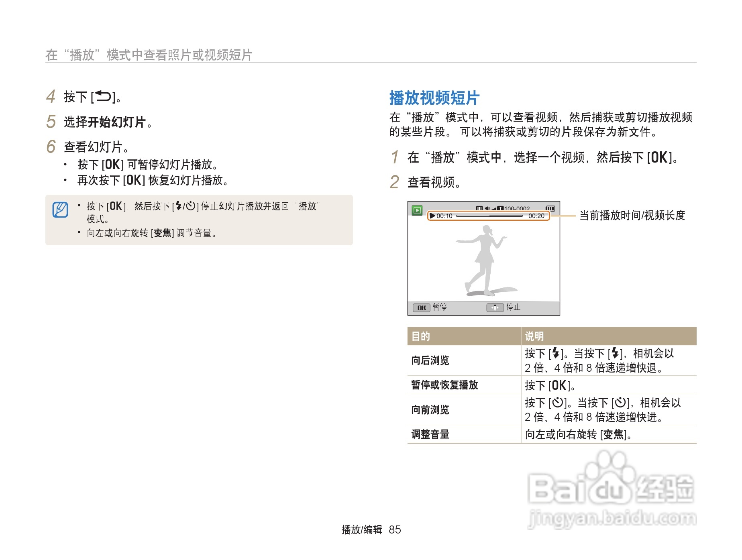Screen dimensions: 742x560
Task: Click the "当前播放时间/视频长度" callout label
Action: point(632,216)
